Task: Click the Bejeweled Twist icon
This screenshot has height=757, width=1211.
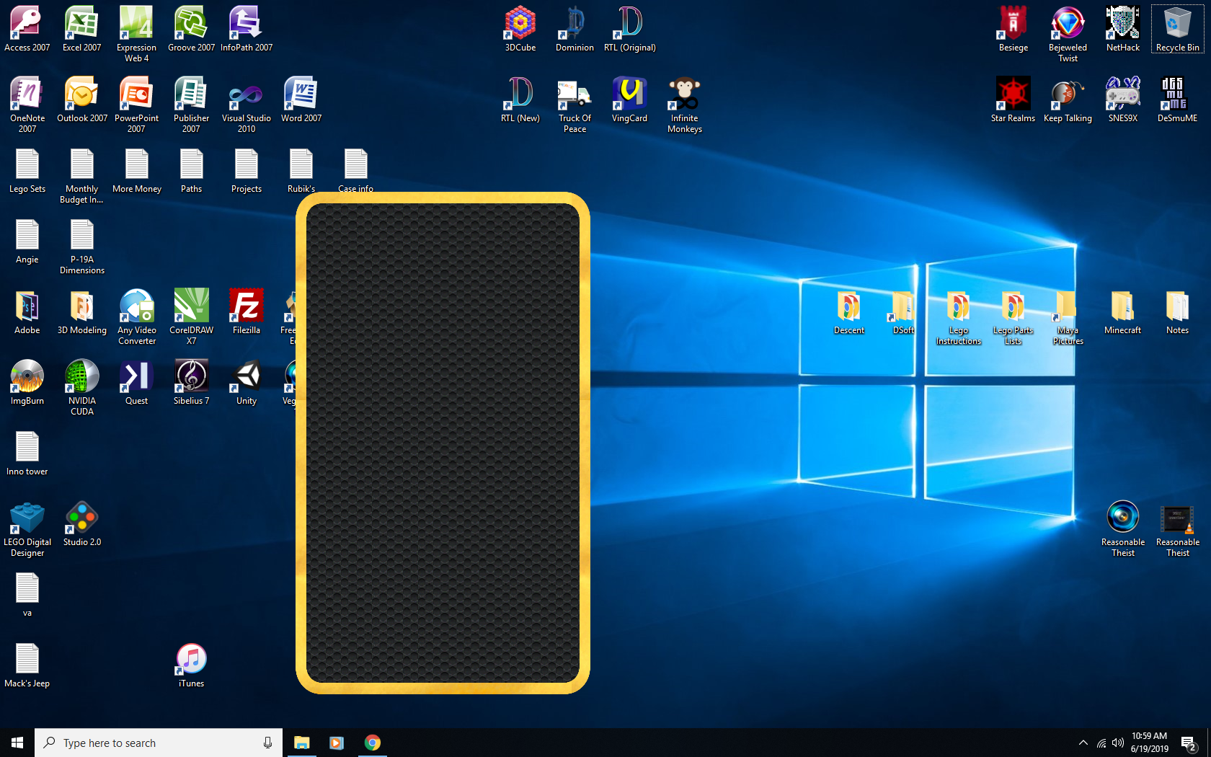Action: click(x=1068, y=34)
